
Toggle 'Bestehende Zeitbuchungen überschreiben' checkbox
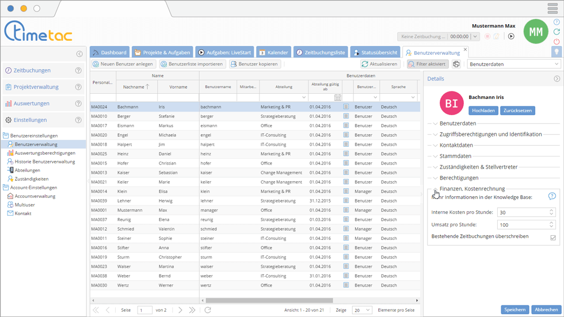tap(552, 237)
